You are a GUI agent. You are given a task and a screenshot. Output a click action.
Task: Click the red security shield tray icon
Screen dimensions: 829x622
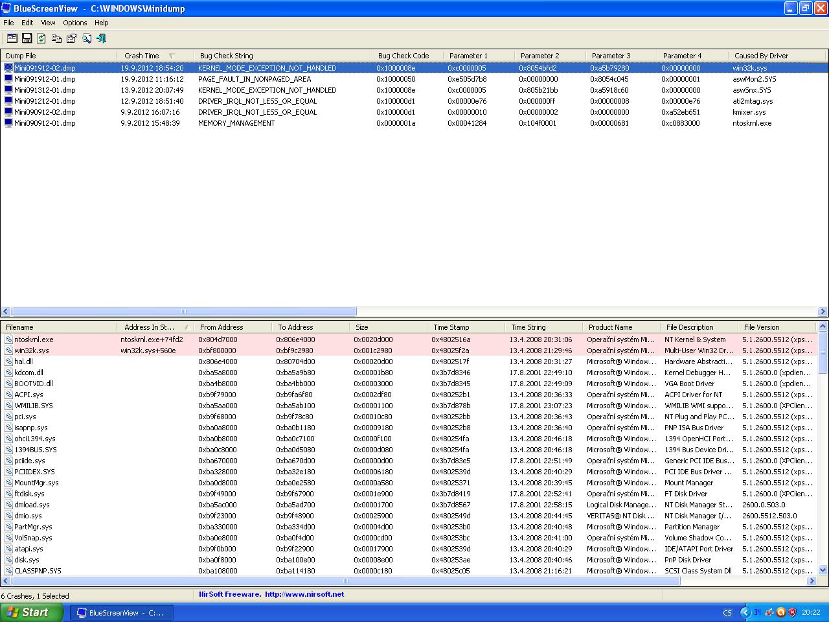click(x=792, y=612)
